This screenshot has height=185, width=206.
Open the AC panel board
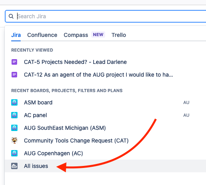click(35, 115)
